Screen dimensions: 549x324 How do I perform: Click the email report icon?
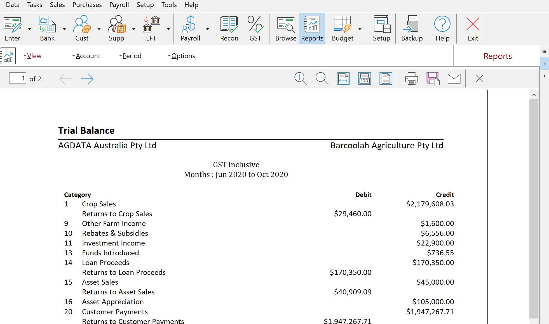point(454,79)
